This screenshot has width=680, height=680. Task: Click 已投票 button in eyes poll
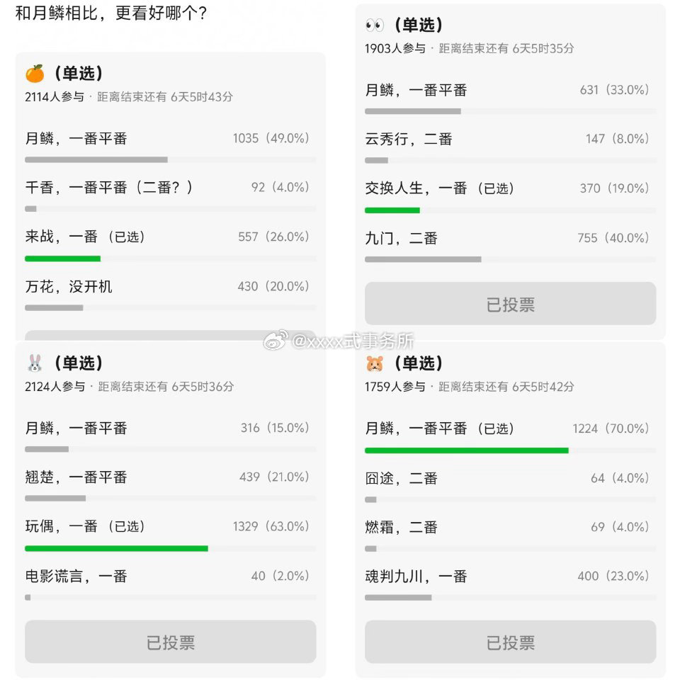[510, 304]
